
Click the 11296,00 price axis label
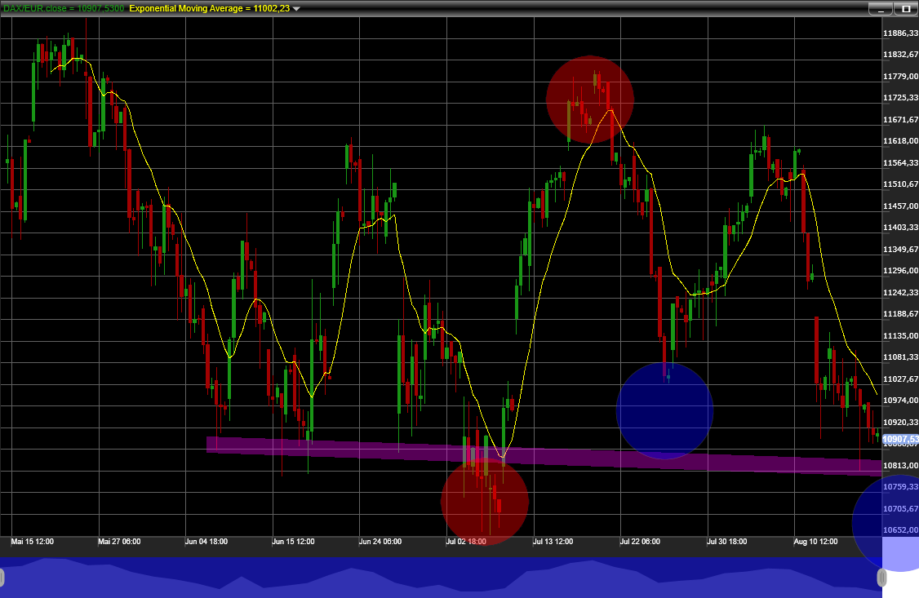coord(900,271)
